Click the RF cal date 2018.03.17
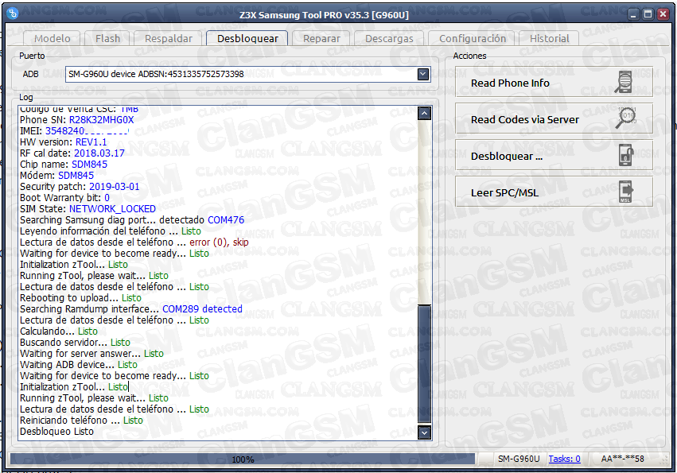The width and height of the screenshot is (677, 473). pyautogui.click(x=99, y=153)
